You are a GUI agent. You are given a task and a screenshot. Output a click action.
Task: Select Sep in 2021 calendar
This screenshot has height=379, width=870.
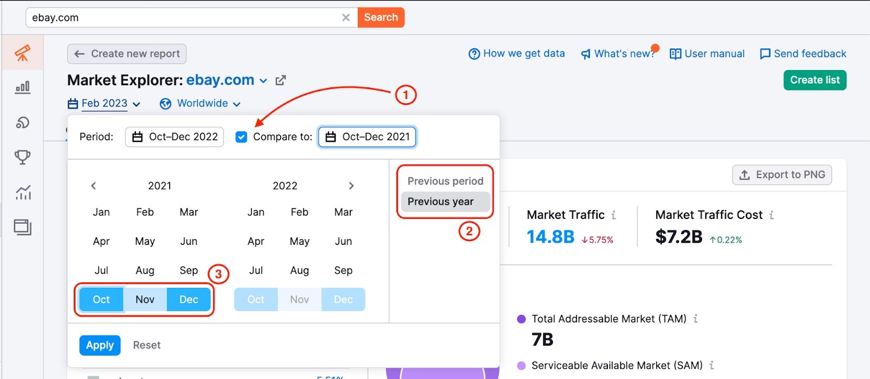click(x=189, y=270)
